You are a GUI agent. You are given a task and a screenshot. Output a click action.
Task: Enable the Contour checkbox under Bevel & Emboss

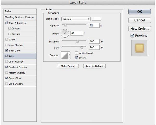click(10, 28)
